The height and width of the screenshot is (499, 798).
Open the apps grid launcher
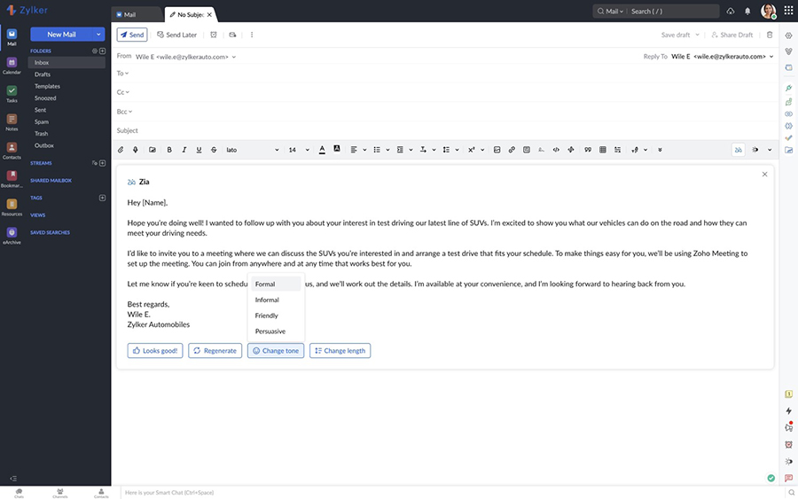(x=788, y=11)
